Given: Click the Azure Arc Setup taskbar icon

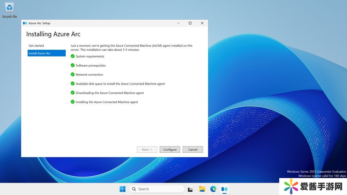Looking at the screenshot, I should coord(224,189).
